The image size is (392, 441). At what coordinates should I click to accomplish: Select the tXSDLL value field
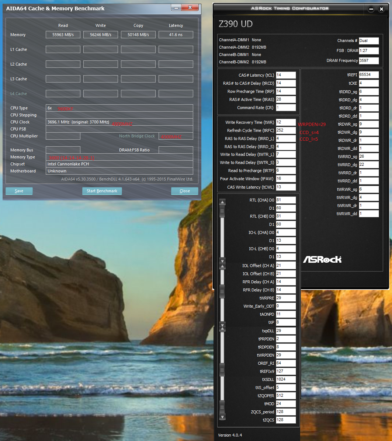click(286, 379)
